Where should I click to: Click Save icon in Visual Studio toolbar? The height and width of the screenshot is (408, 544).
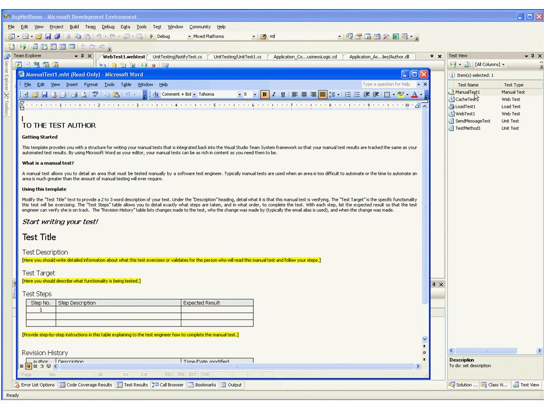click(48, 36)
